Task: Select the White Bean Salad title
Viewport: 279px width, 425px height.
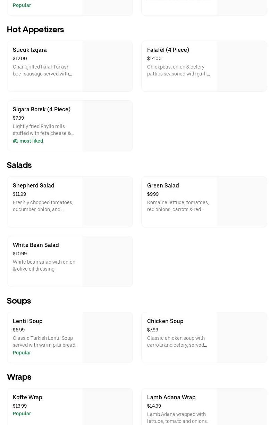Action: point(36,245)
